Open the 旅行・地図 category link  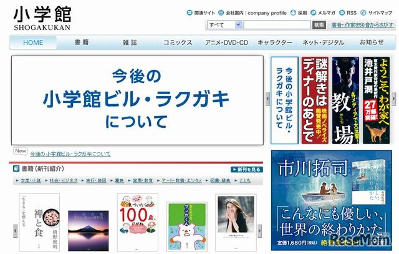[x=96, y=180]
